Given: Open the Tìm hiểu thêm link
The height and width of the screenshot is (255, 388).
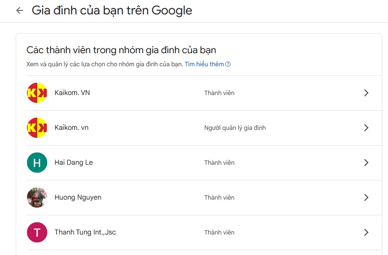Looking at the screenshot, I should 204,65.
